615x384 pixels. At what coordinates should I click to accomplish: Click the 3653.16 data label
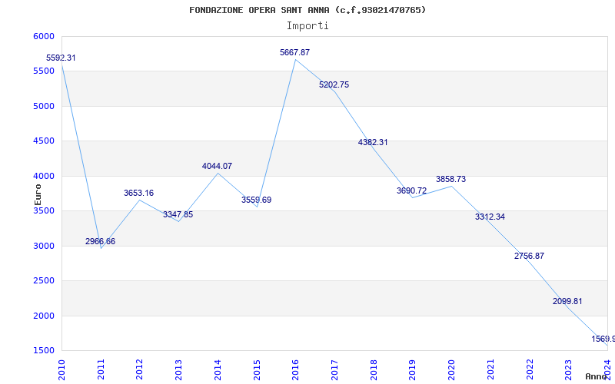pyautogui.click(x=139, y=193)
